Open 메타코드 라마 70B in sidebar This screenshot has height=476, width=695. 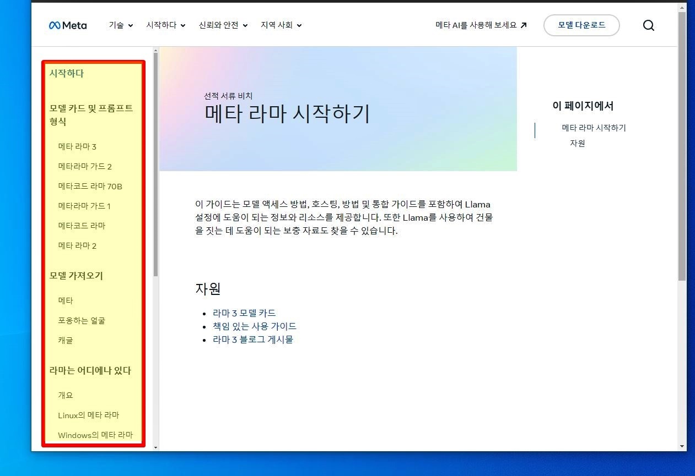90,186
